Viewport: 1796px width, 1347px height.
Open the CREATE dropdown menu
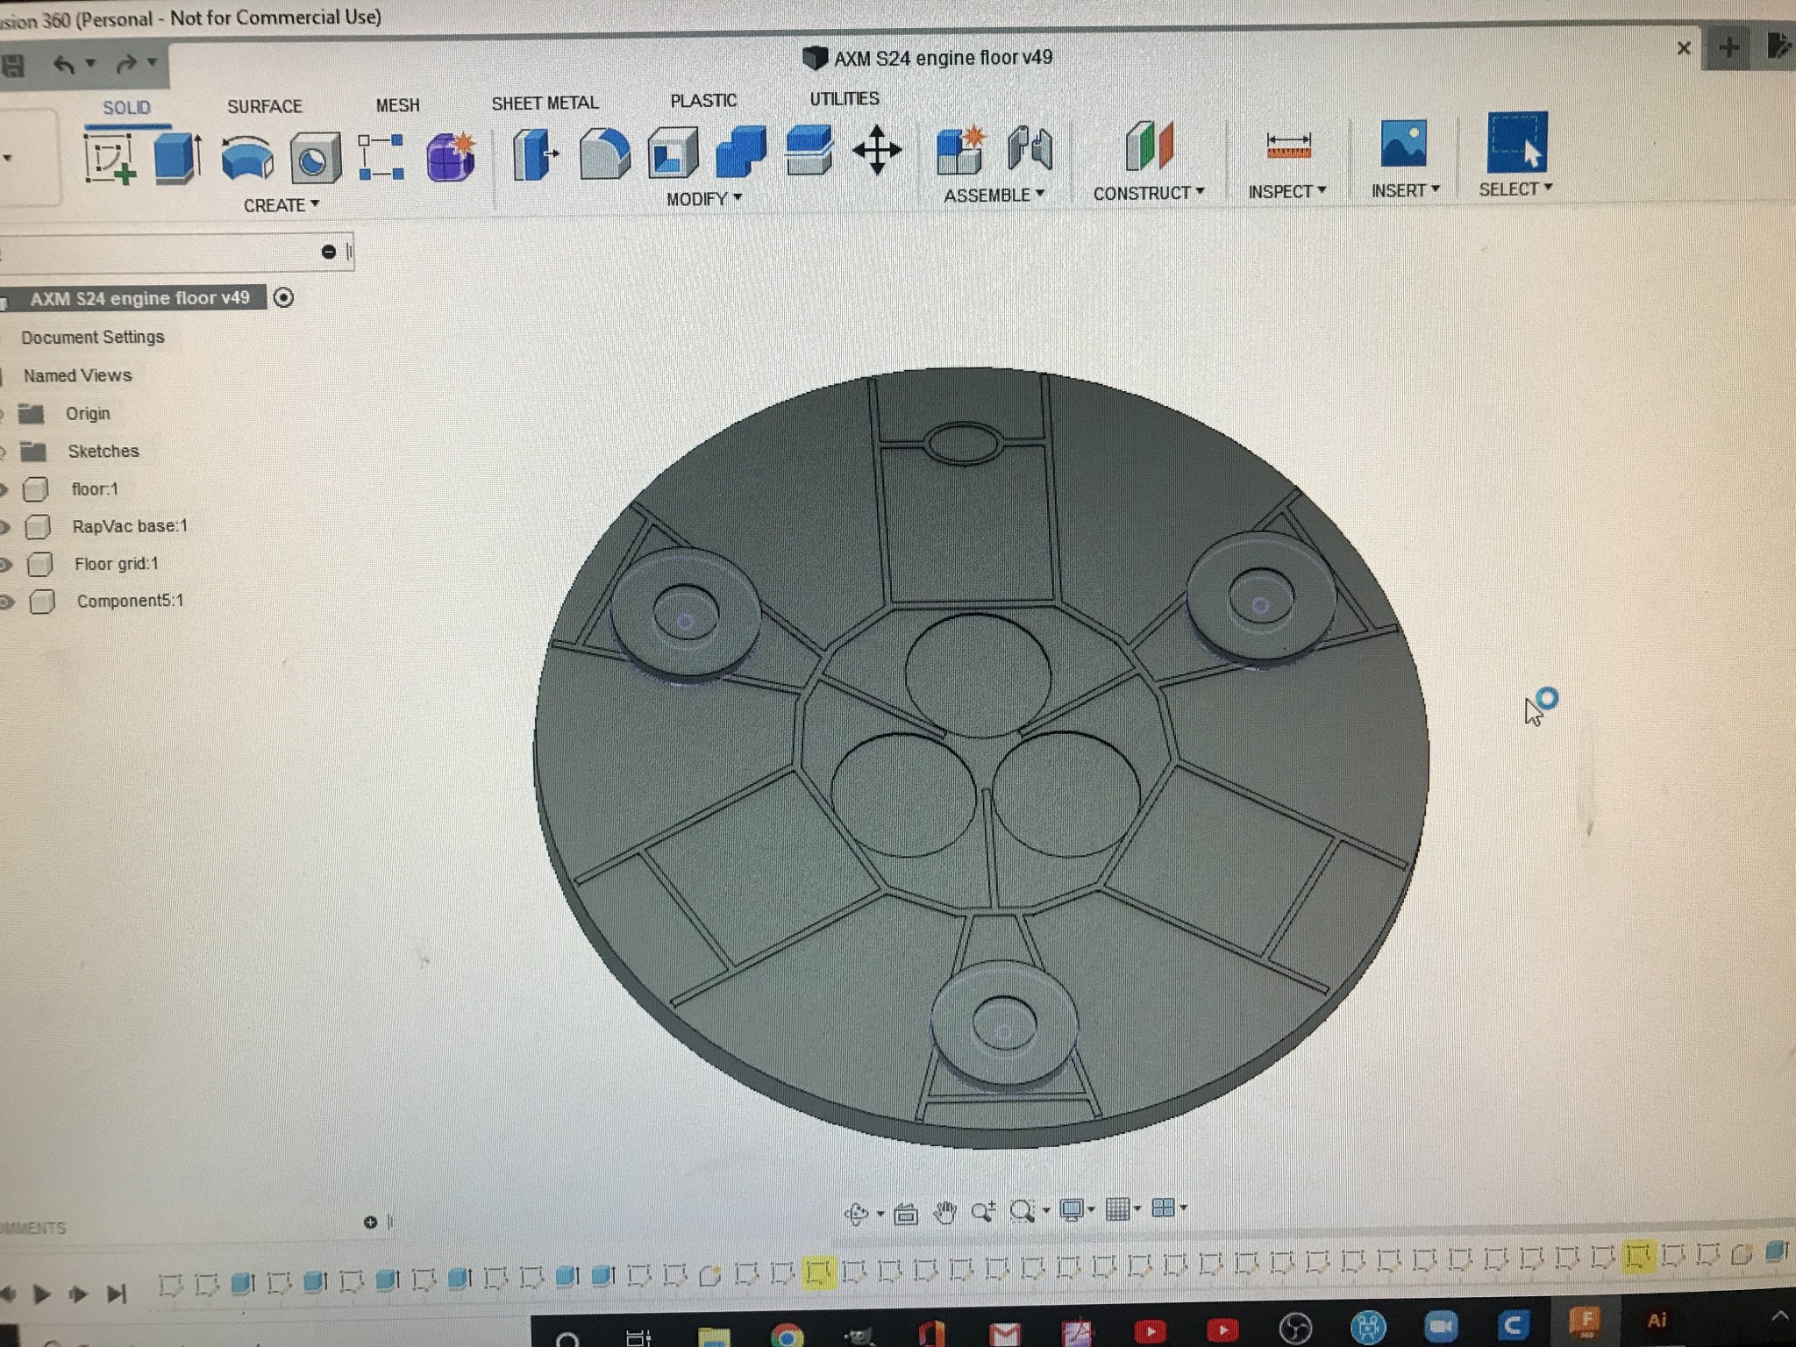[281, 205]
